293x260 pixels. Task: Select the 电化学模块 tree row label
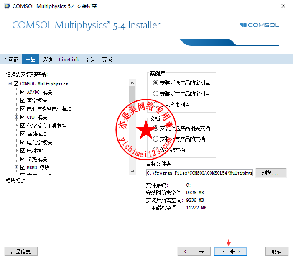[39, 142]
